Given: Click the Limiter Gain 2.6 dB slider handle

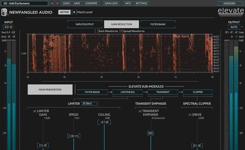Looking at the screenshot, I should point(43,146).
